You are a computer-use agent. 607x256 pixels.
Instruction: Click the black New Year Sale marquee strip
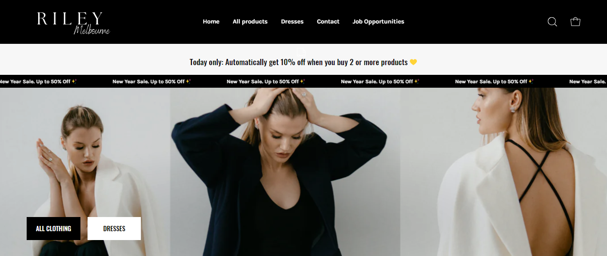(x=303, y=81)
